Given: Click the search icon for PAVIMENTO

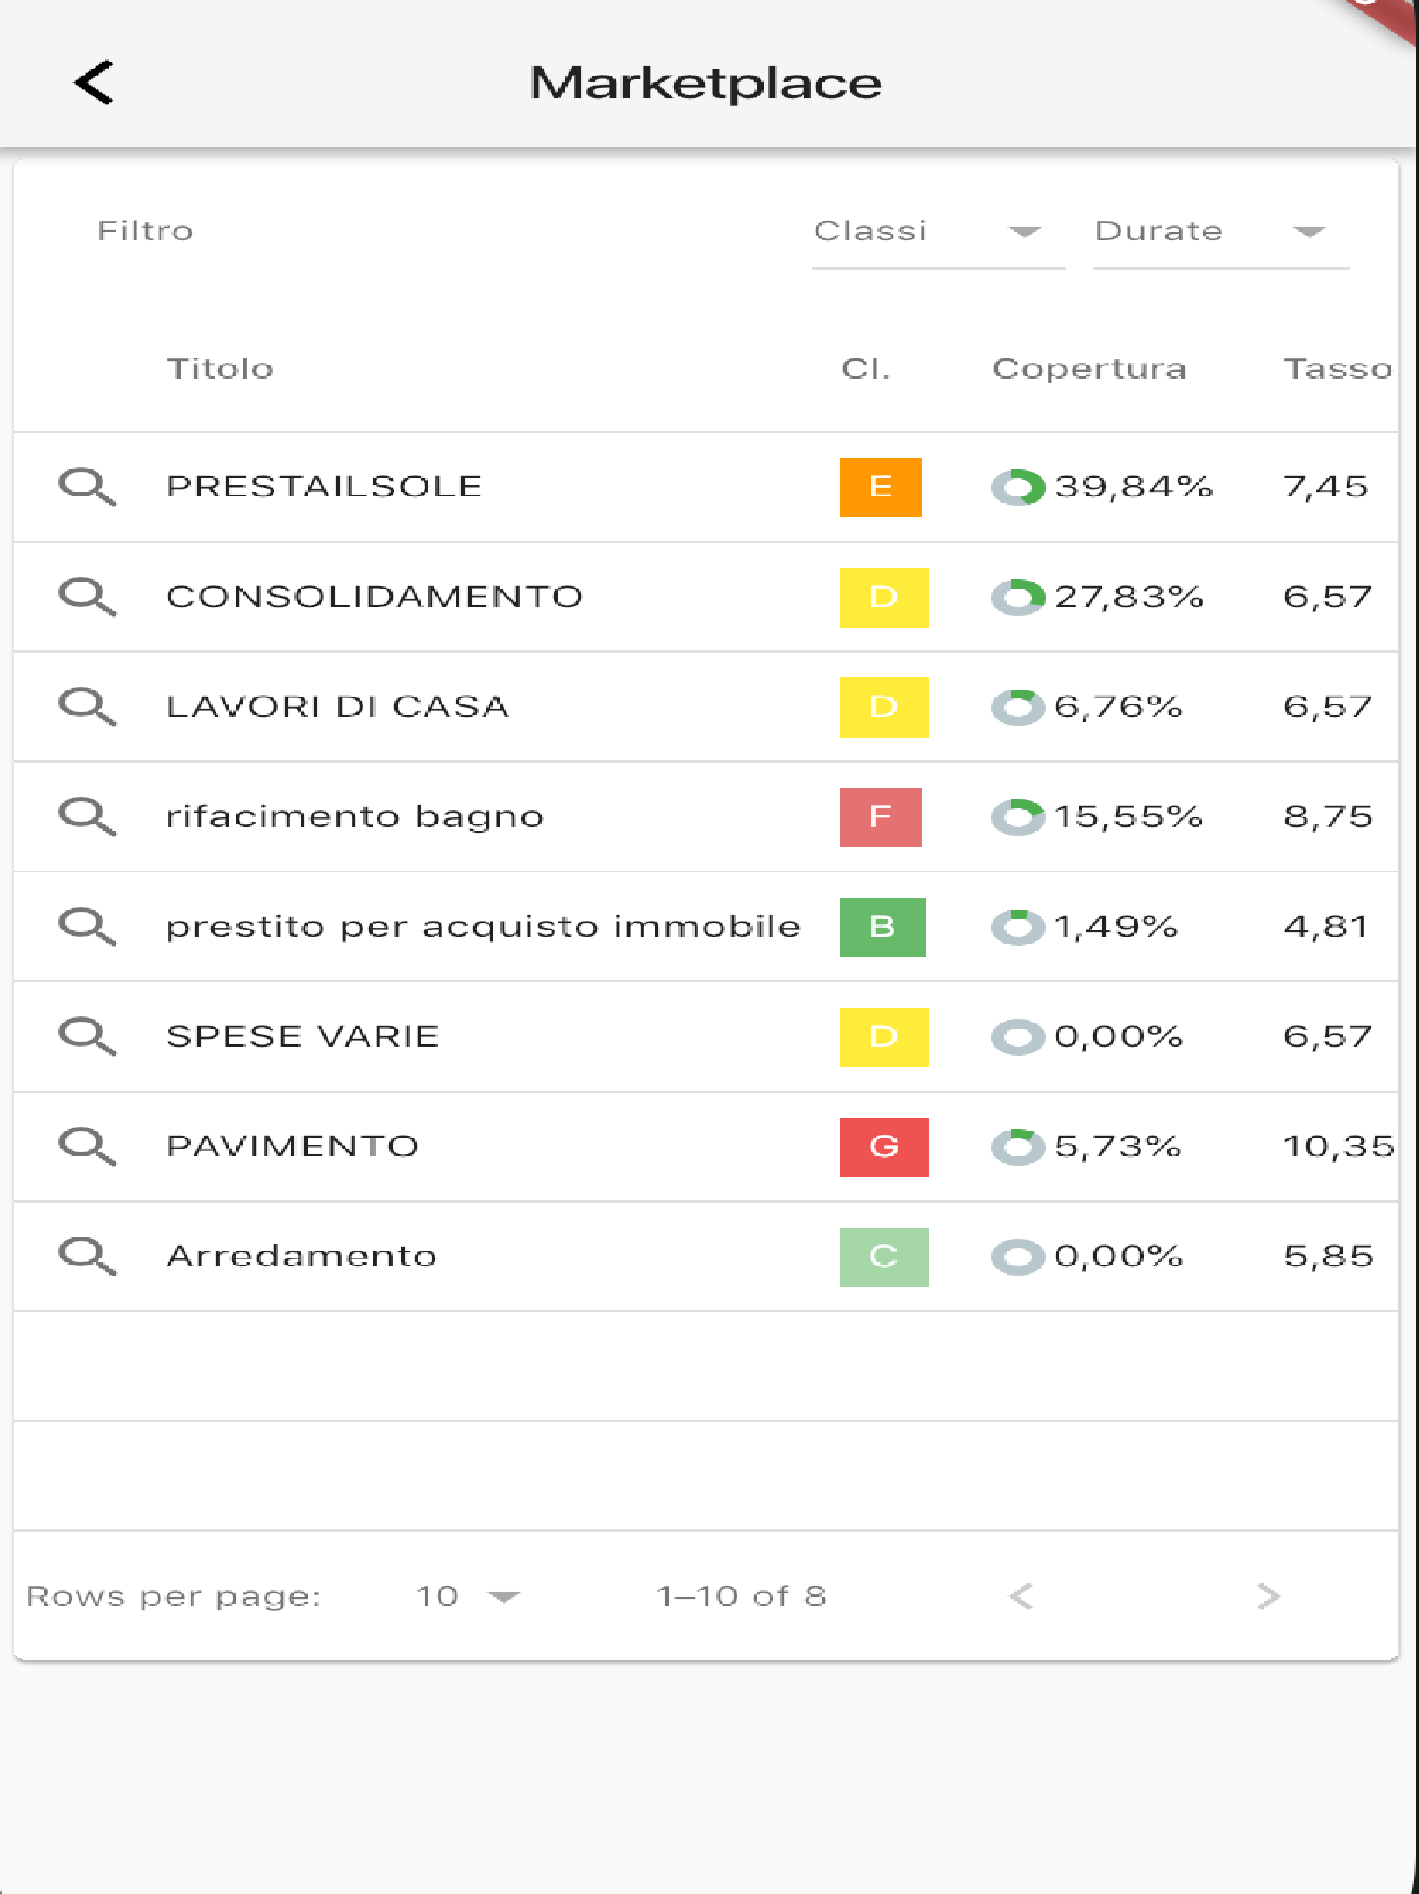Looking at the screenshot, I should click(88, 1146).
